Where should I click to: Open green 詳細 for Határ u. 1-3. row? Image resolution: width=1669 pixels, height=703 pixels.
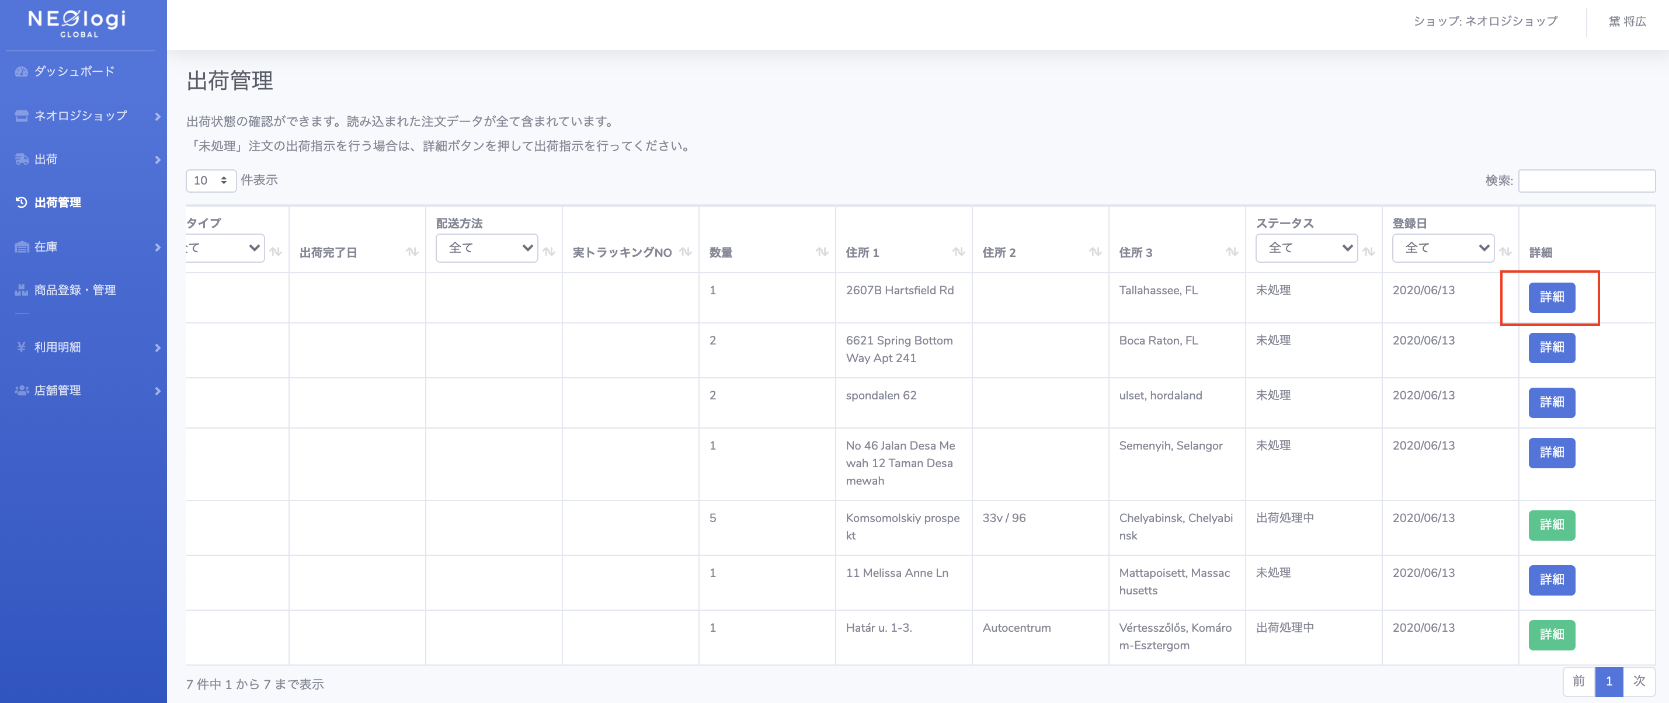click(1551, 635)
